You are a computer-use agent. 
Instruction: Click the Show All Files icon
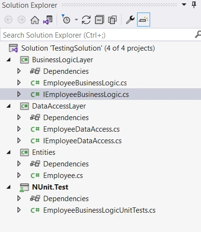point(112,20)
